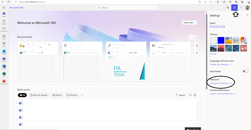Viewport: 251px width, 130px height.
Task: Add a new filter with plus button
Action: point(82,95)
